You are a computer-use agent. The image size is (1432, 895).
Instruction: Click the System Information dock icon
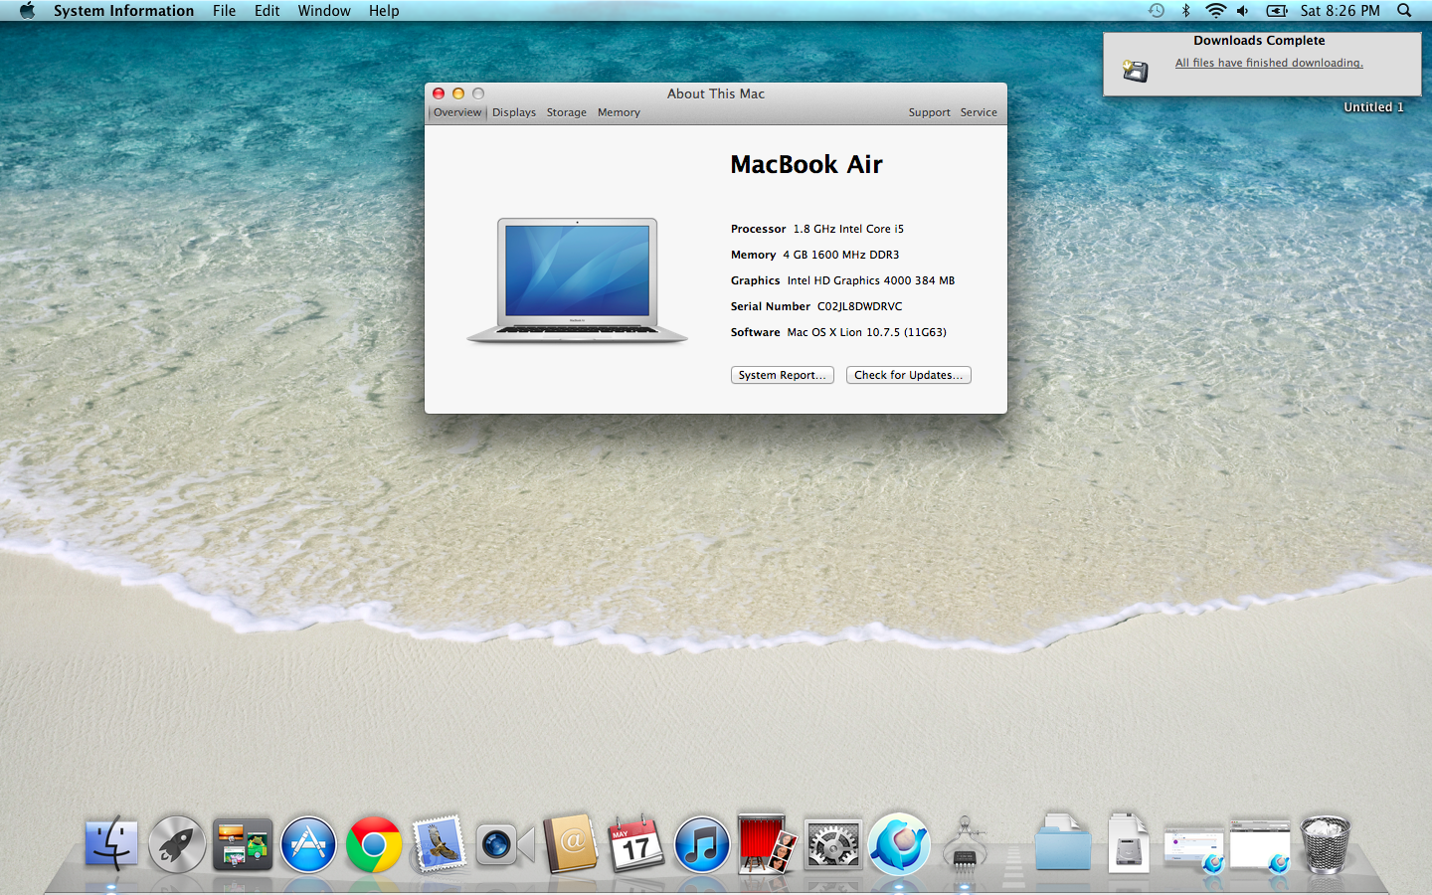(x=964, y=844)
